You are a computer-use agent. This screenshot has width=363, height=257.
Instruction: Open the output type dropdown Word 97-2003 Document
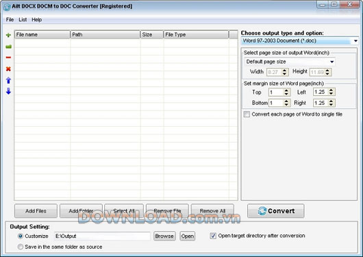point(299,41)
